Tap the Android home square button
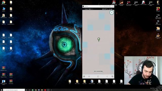 [x=98, y=76]
